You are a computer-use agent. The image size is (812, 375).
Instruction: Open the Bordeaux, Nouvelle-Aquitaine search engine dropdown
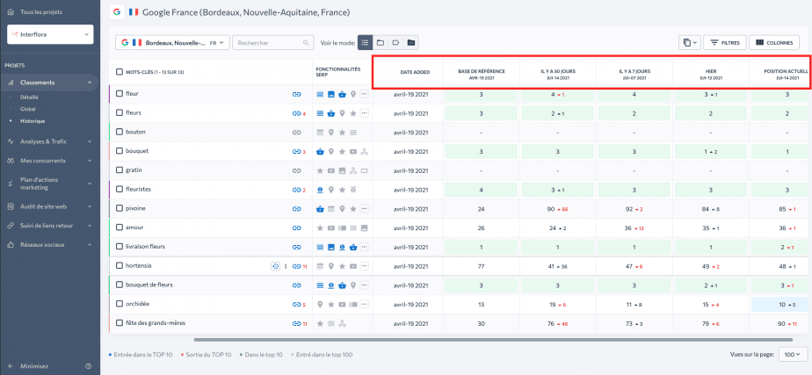pos(172,43)
